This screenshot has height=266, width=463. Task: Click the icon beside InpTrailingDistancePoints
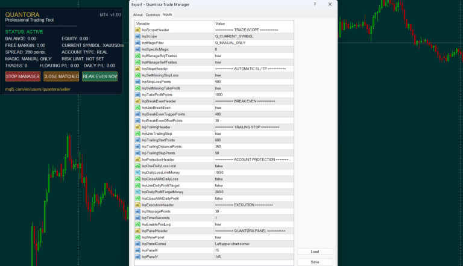point(137,147)
